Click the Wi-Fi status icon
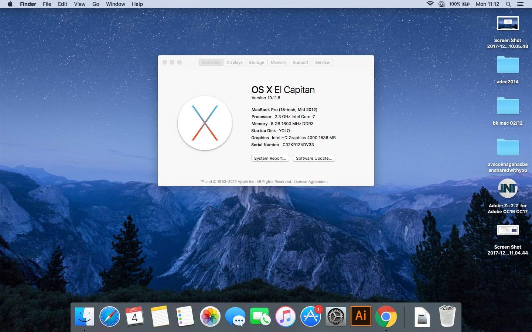The width and height of the screenshot is (532, 332). click(430, 4)
